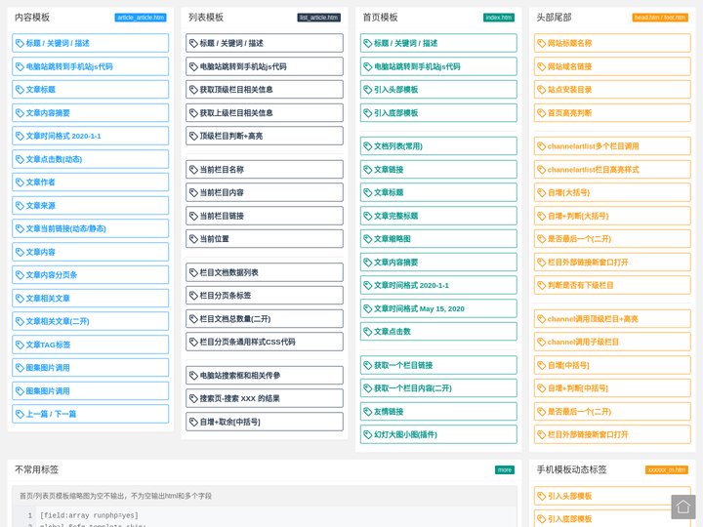Click tag icon beside 自增+取余[中括号]
Viewport: 703px width, 527px height.
tap(193, 422)
